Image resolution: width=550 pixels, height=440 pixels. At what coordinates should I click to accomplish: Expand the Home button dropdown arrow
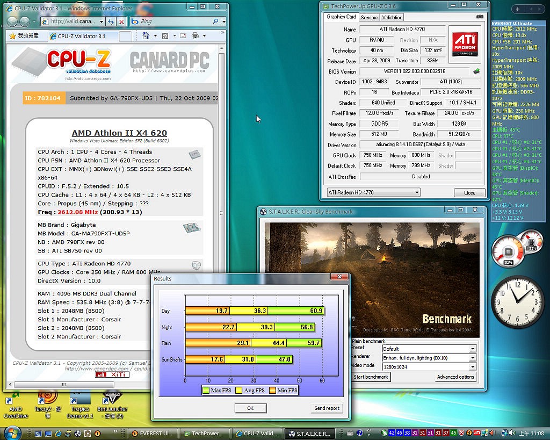tap(155, 36)
